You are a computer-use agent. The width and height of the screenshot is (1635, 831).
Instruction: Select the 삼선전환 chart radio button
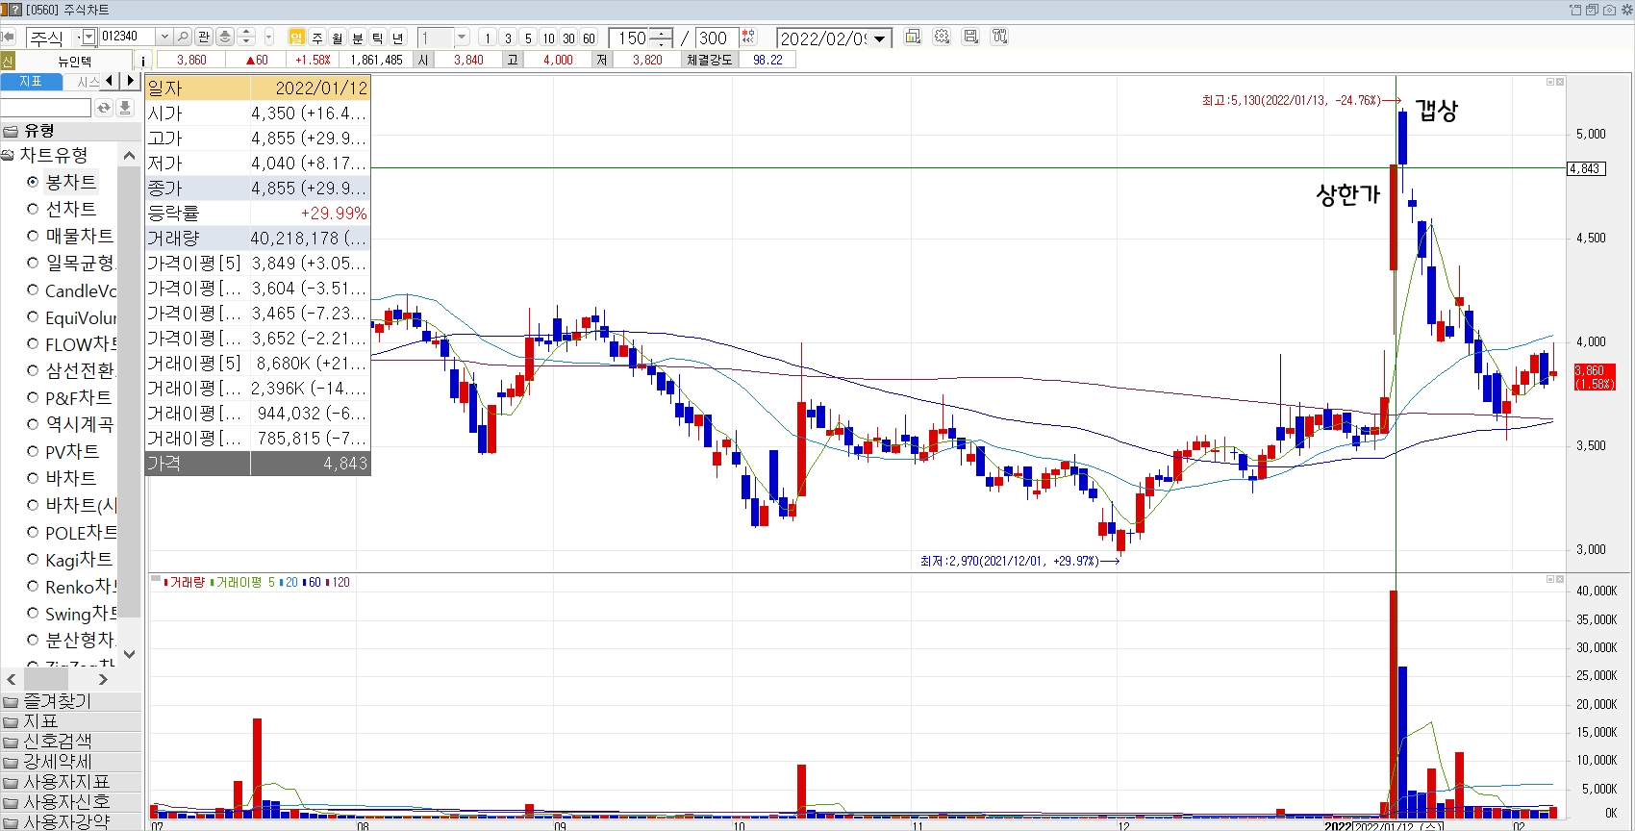point(33,370)
